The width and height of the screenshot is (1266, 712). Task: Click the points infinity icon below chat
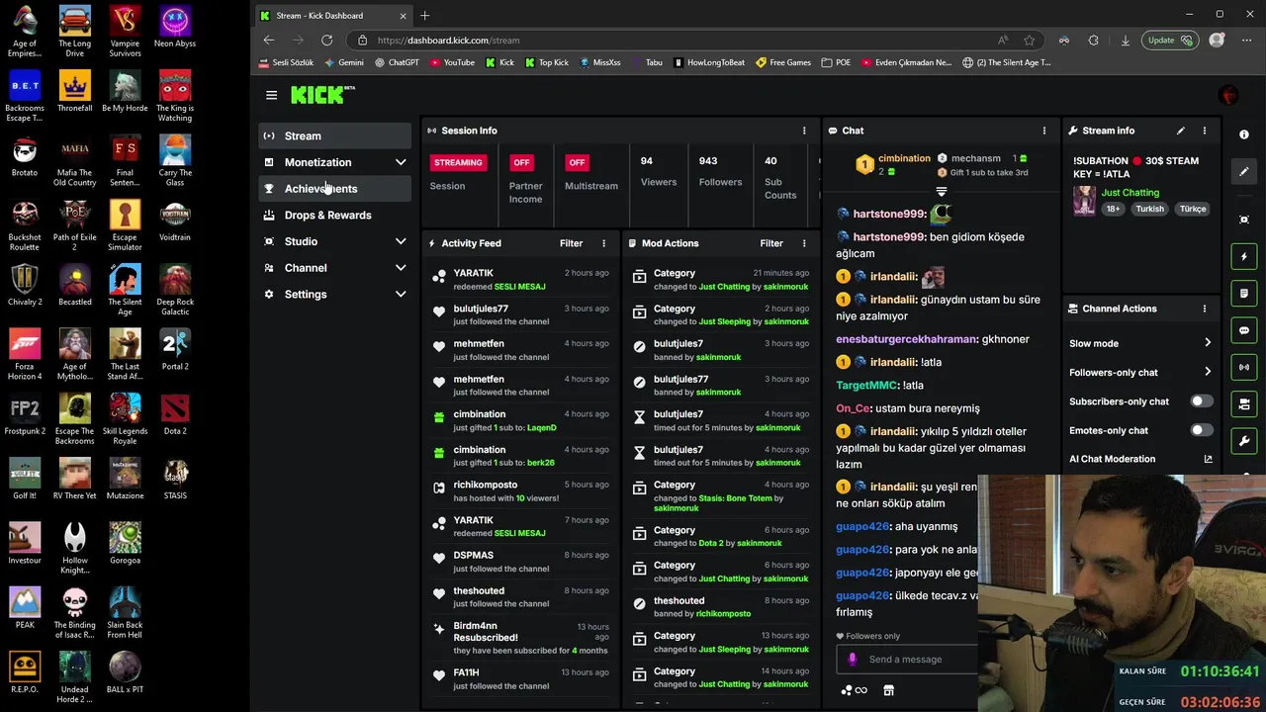point(854,690)
